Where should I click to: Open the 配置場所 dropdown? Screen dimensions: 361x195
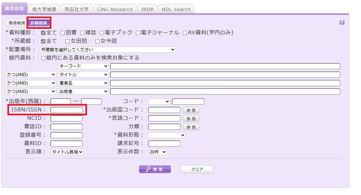[107, 50]
